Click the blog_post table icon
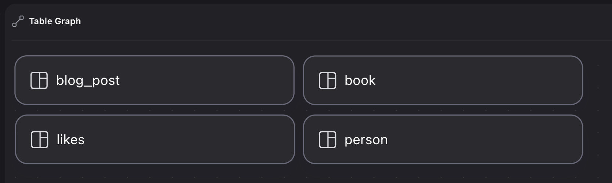612x183 pixels. (x=39, y=81)
